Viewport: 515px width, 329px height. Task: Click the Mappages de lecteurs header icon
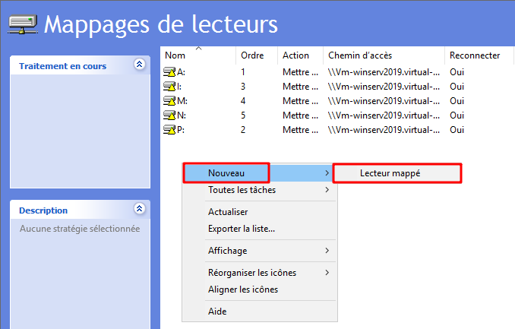(x=23, y=24)
